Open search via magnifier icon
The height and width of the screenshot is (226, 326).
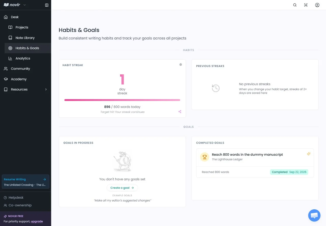tap(295, 5)
